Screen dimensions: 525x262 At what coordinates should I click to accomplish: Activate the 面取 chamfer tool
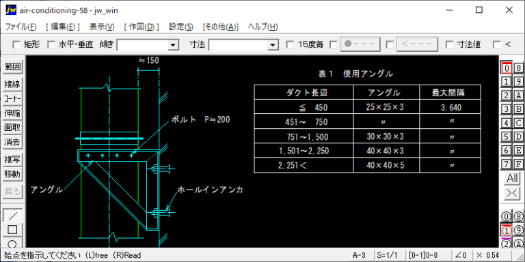click(13, 128)
